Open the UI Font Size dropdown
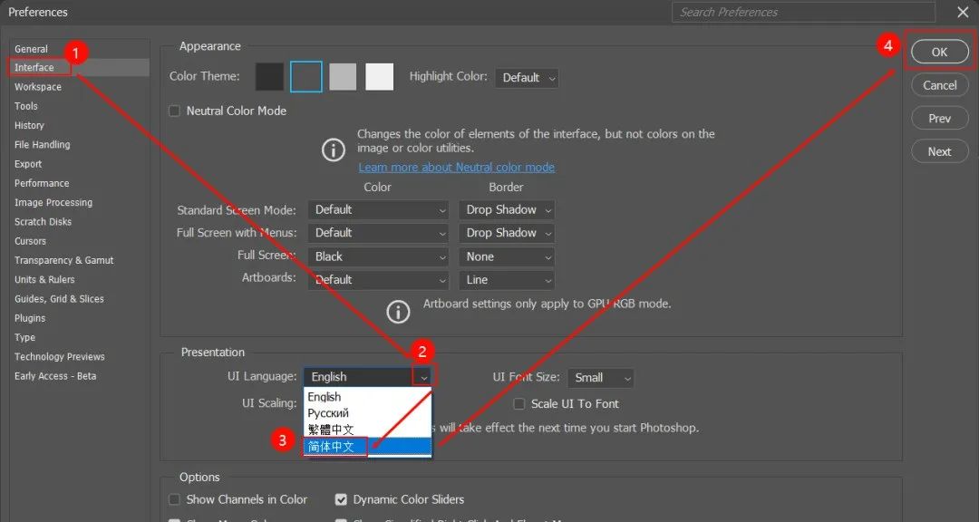The height and width of the screenshot is (522, 979). [x=601, y=378]
